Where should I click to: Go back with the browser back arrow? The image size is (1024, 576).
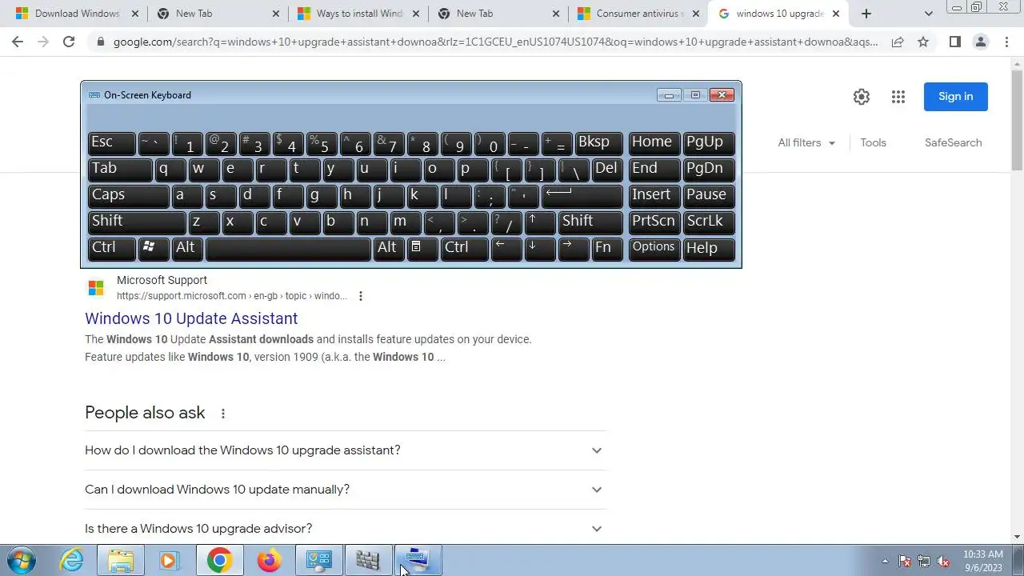18,42
